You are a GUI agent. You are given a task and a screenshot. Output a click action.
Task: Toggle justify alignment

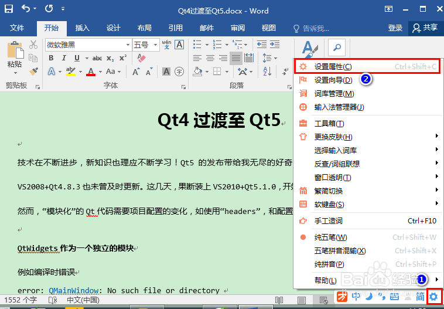click(236, 58)
